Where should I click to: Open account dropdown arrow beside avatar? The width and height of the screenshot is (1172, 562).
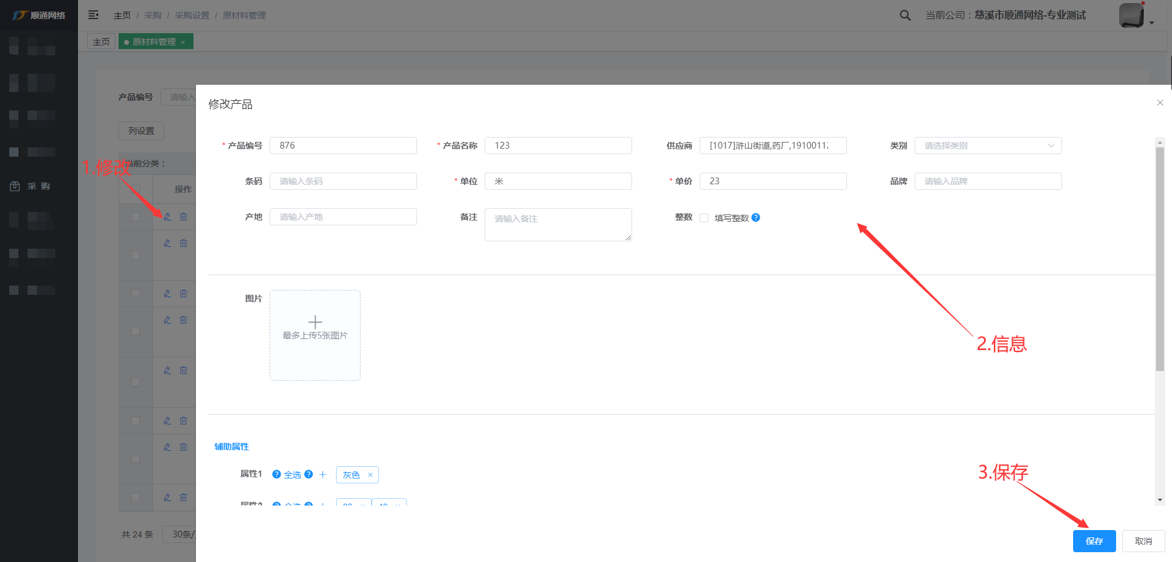coord(1152,23)
